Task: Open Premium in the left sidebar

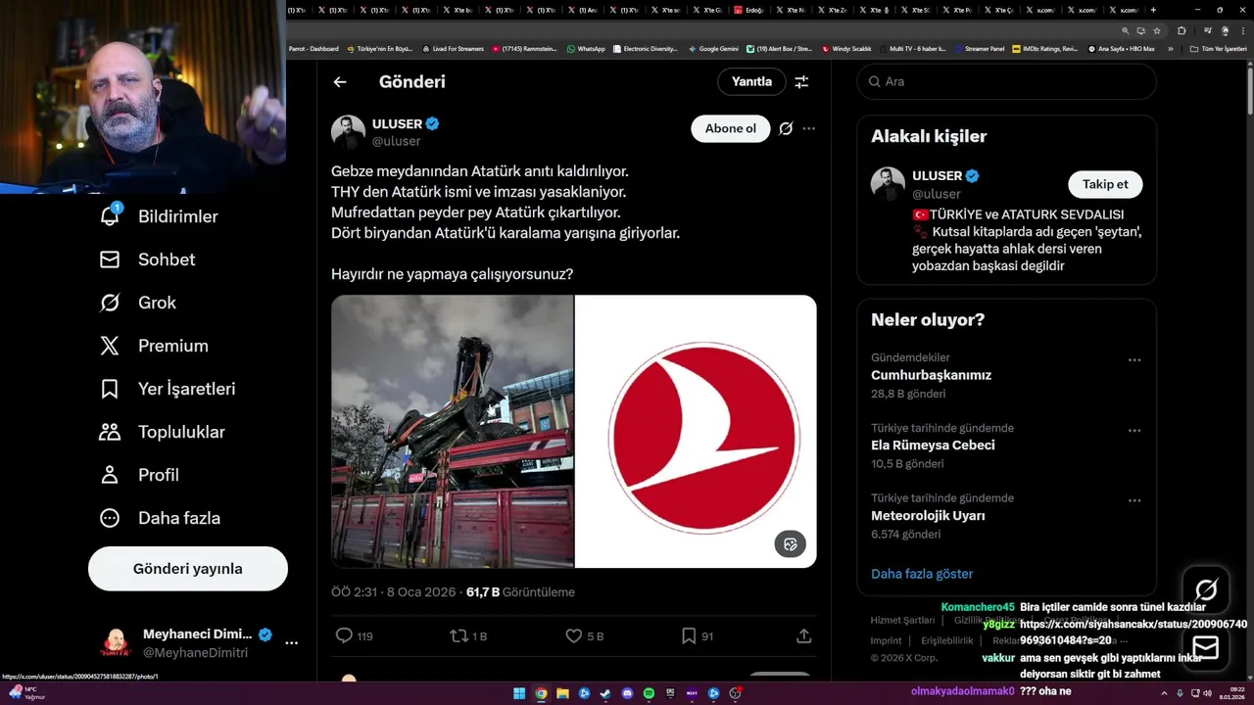Action: (x=154, y=346)
